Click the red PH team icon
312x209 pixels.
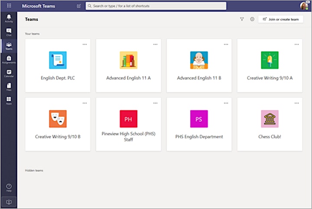128,119
